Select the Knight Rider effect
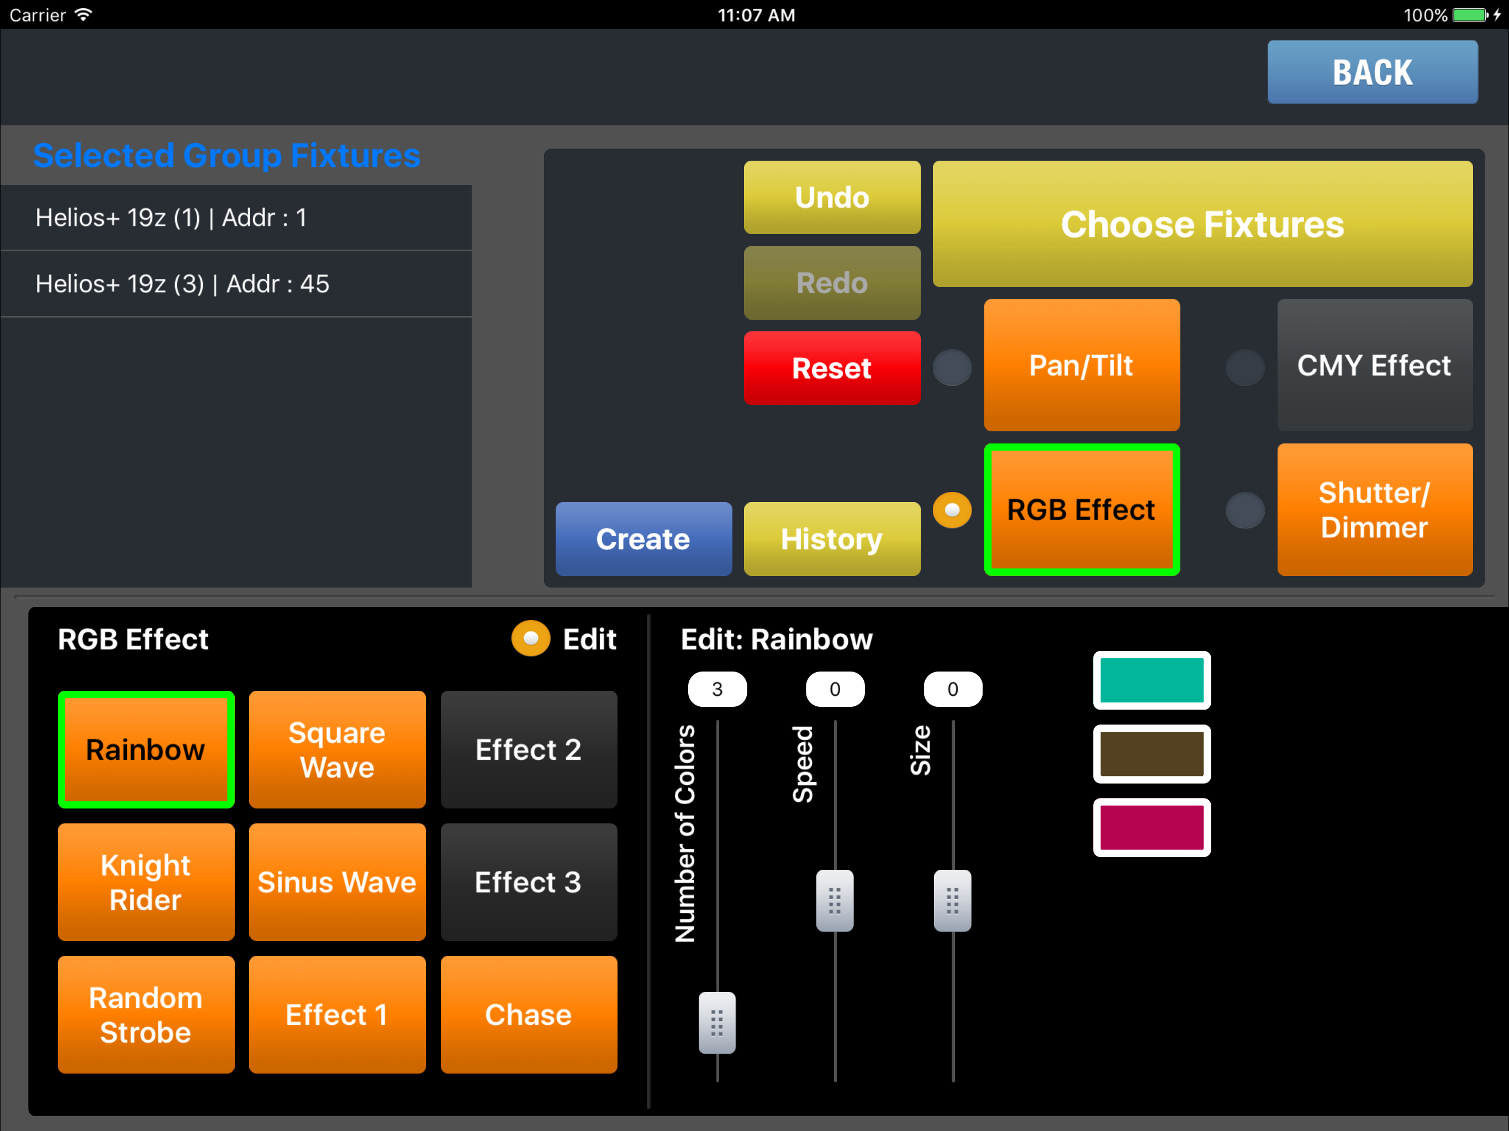The image size is (1509, 1131). click(x=146, y=881)
